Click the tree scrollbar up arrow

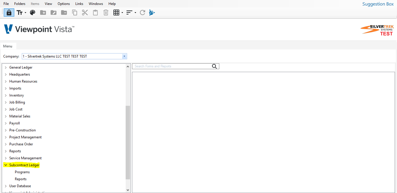pyautogui.click(x=128, y=67)
